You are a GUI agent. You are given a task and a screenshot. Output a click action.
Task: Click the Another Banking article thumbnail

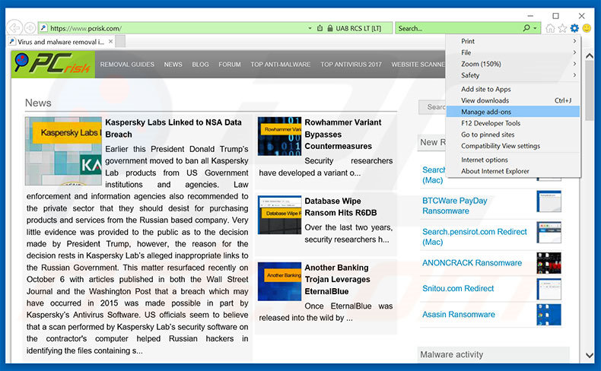coord(279,281)
